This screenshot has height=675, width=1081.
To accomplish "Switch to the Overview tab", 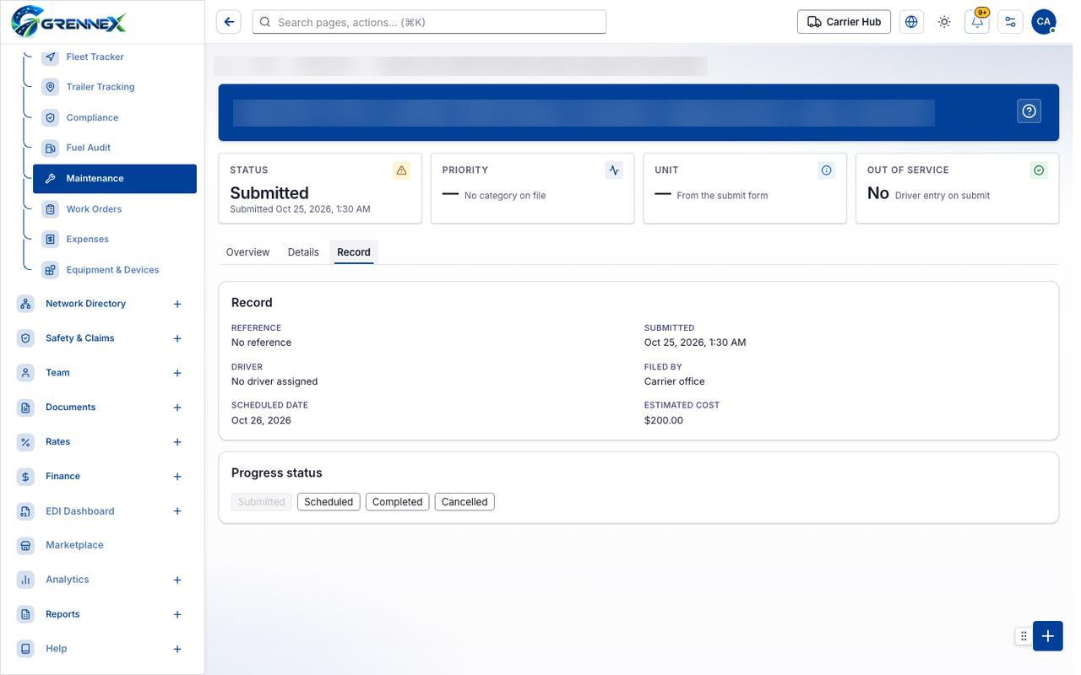I will point(247,252).
